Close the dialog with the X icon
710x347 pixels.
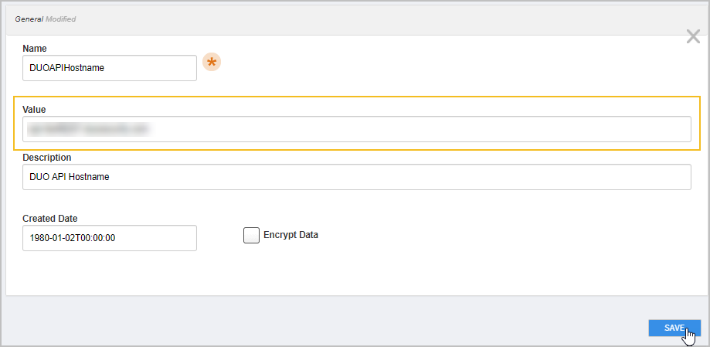coord(693,36)
